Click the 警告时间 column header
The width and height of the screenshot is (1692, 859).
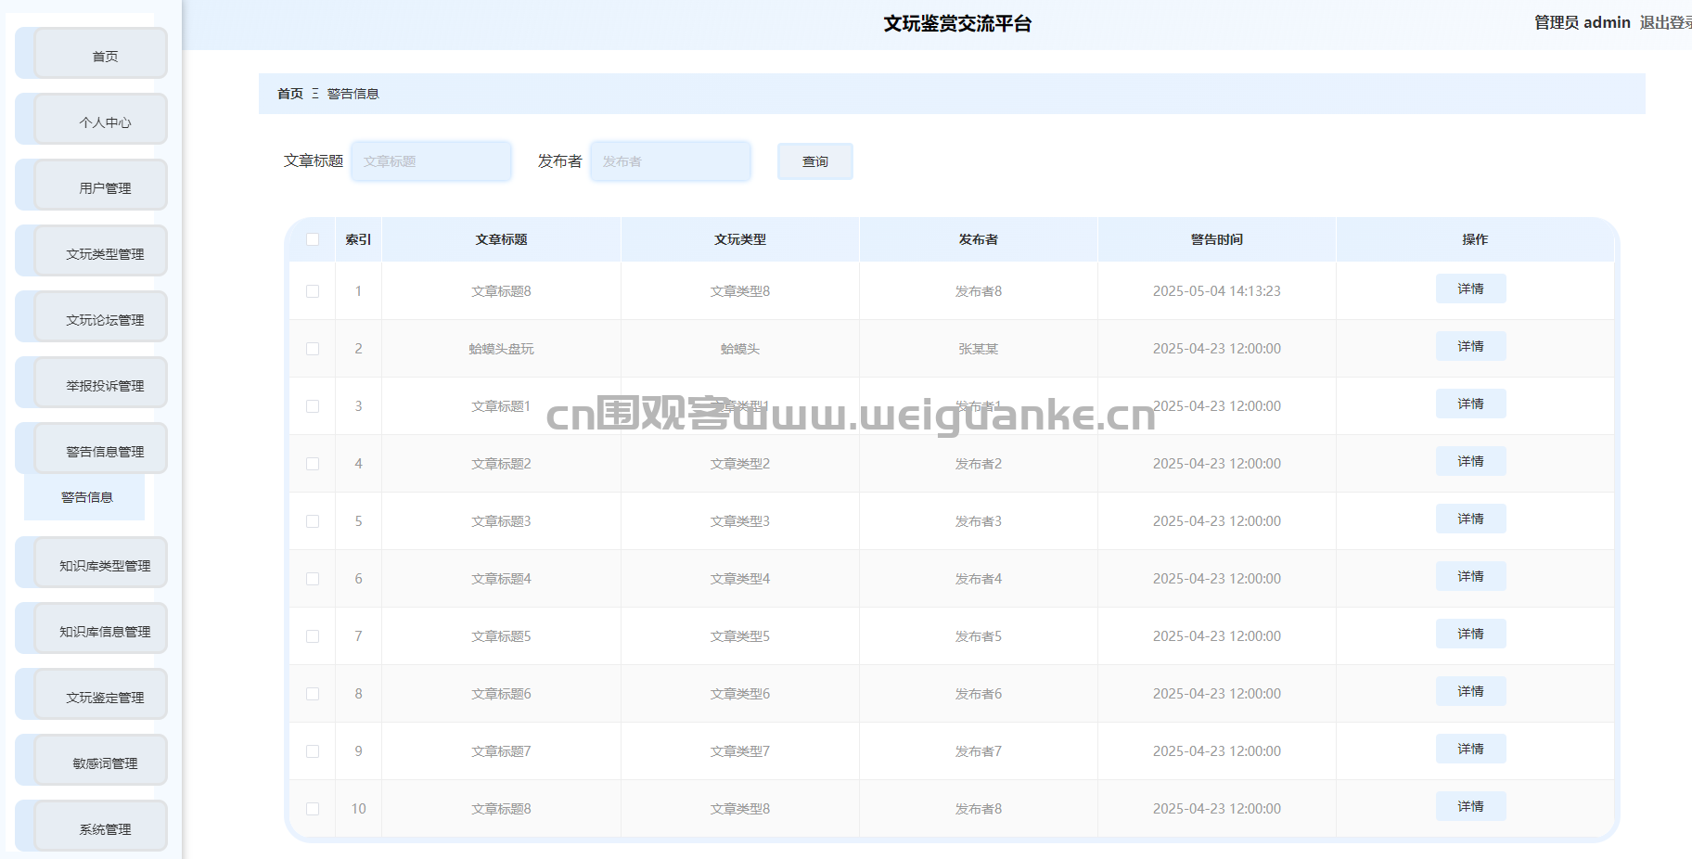[x=1216, y=239]
